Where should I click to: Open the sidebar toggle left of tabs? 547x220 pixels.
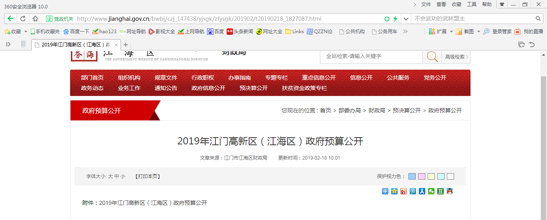[x=8, y=44]
